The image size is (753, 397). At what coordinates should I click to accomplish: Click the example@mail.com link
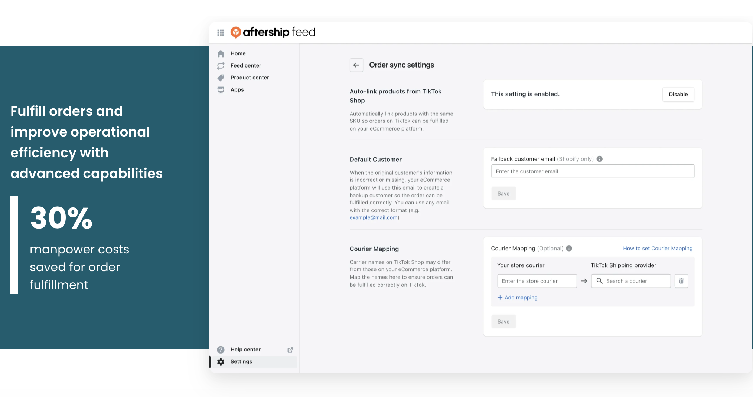(374, 217)
